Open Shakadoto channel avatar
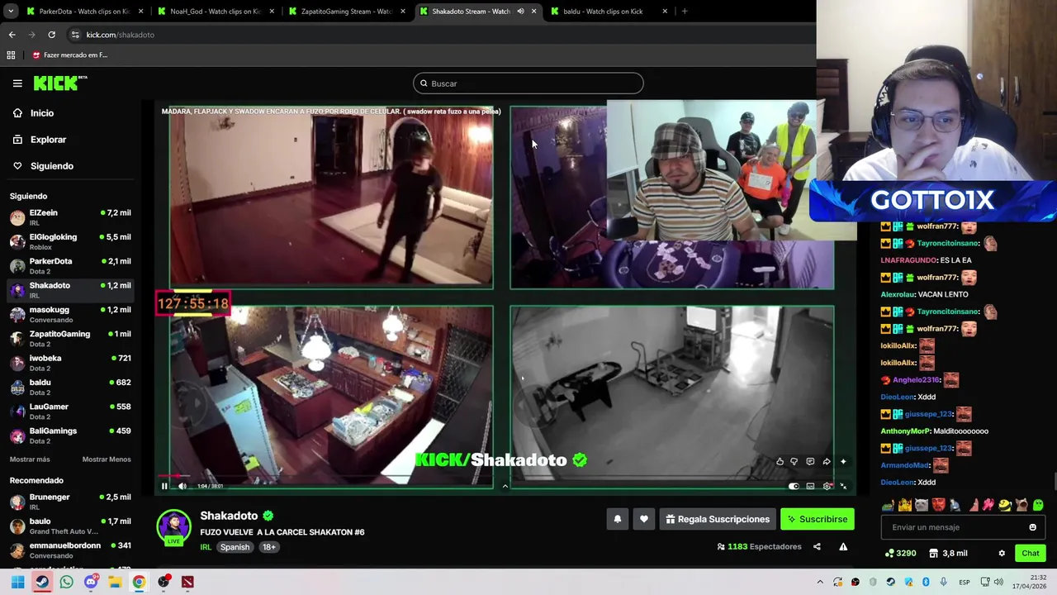Image resolution: width=1057 pixels, height=595 pixels. [x=173, y=527]
